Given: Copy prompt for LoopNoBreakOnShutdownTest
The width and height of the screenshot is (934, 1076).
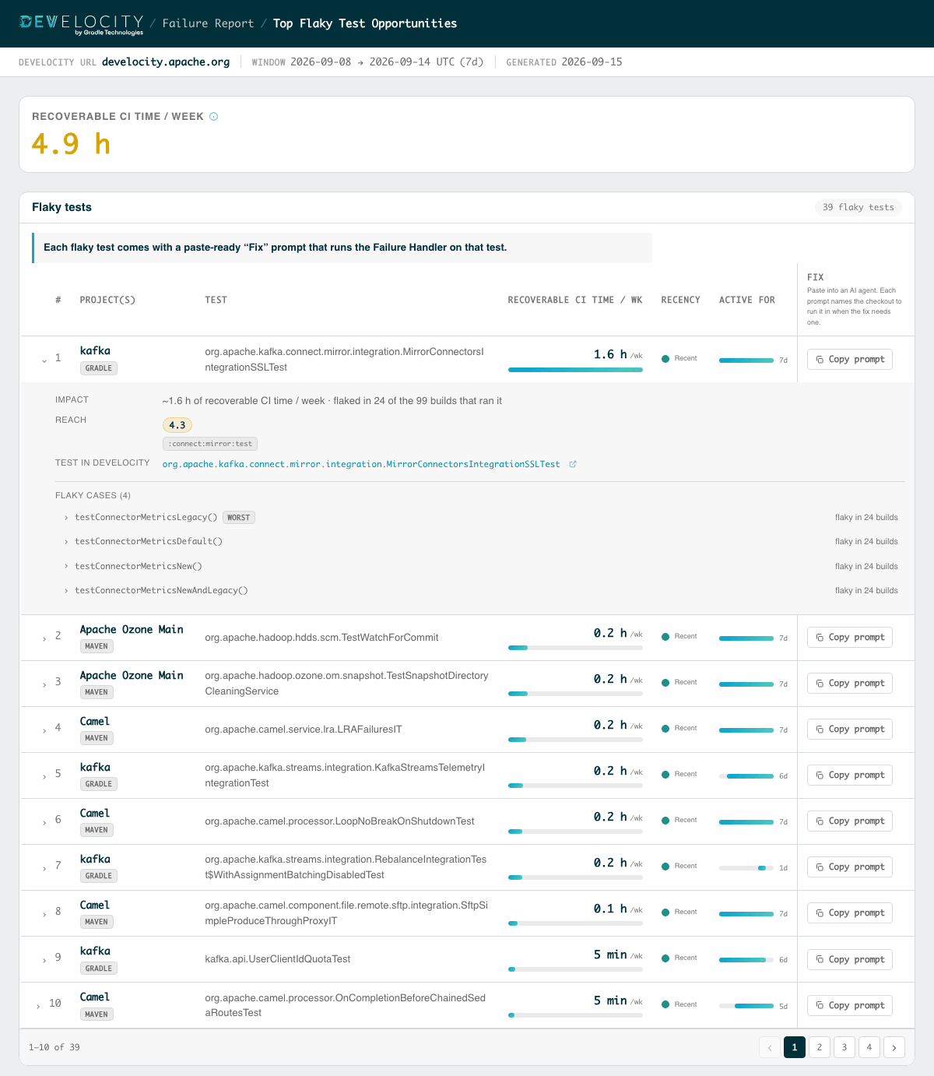Looking at the screenshot, I should (850, 821).
